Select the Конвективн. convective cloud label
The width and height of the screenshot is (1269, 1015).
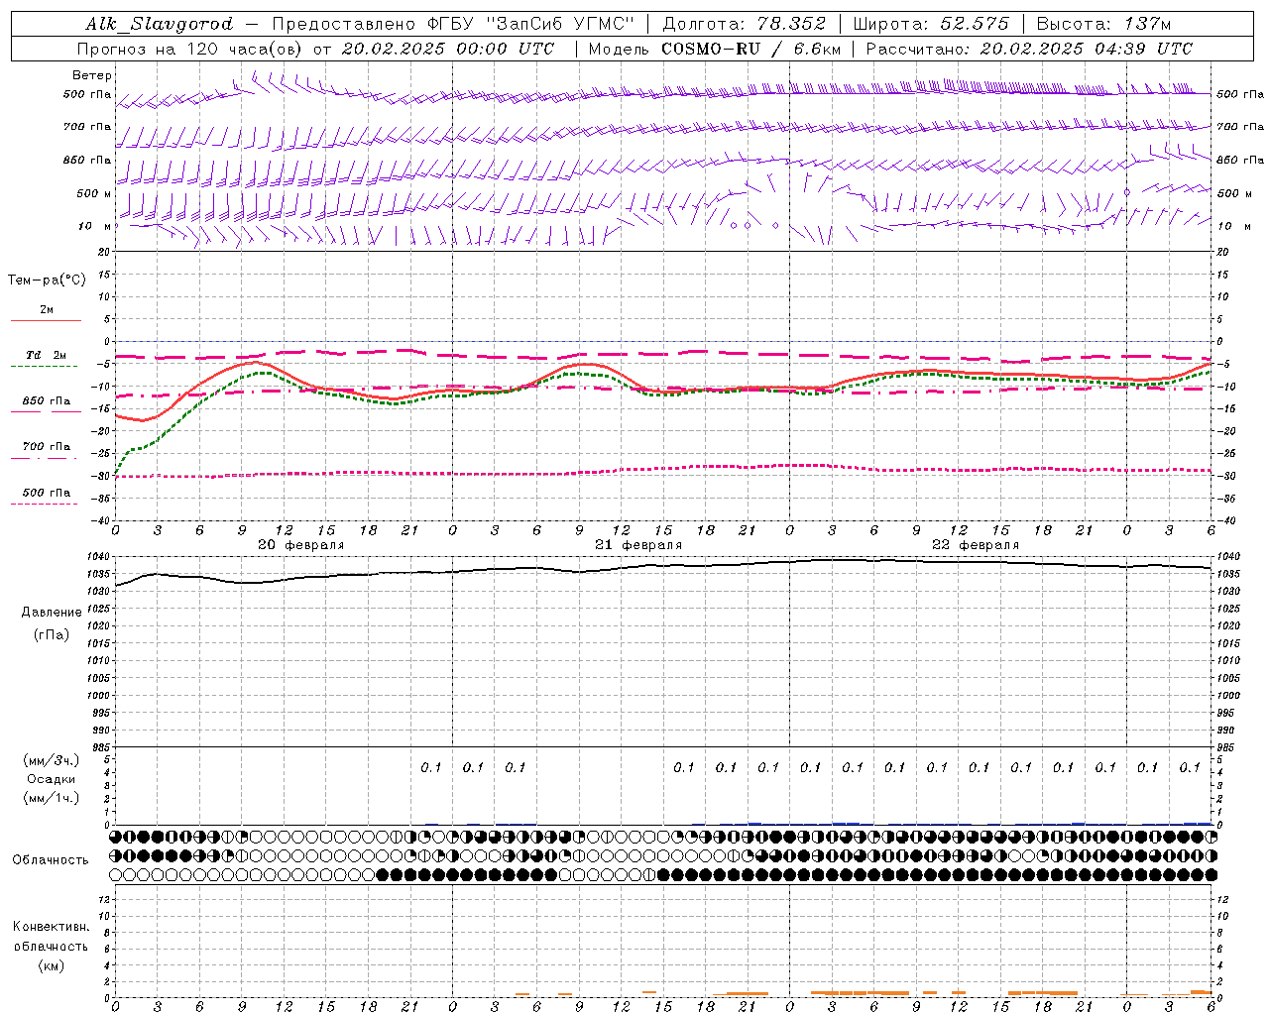point(52,927)
